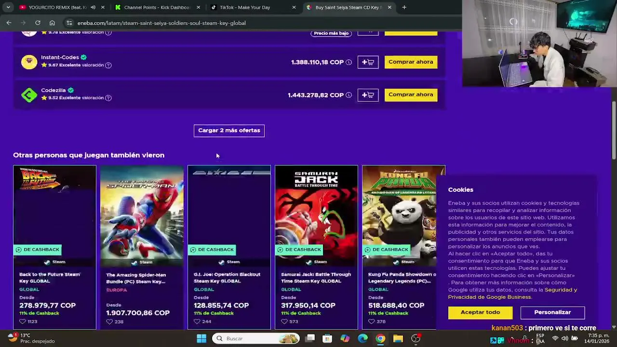Screen dimensions: 617x347
Task: Click Aceptar todo cookies button
Action: [x=480, y=312]
